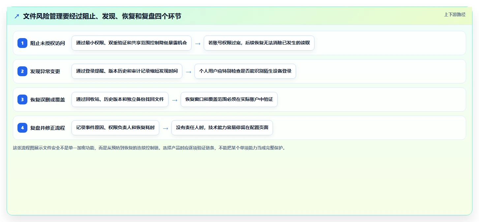This screenshot has height=222, width=479.
Task: Select the step 4 number badge
Action: (x=22, y=128)
